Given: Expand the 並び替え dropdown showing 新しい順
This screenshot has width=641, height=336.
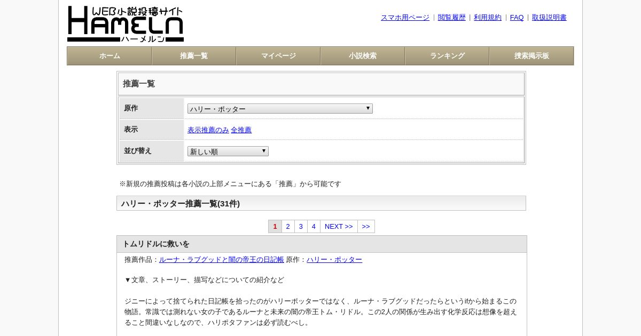Looking at the screenshot, I should click(228, 151).
